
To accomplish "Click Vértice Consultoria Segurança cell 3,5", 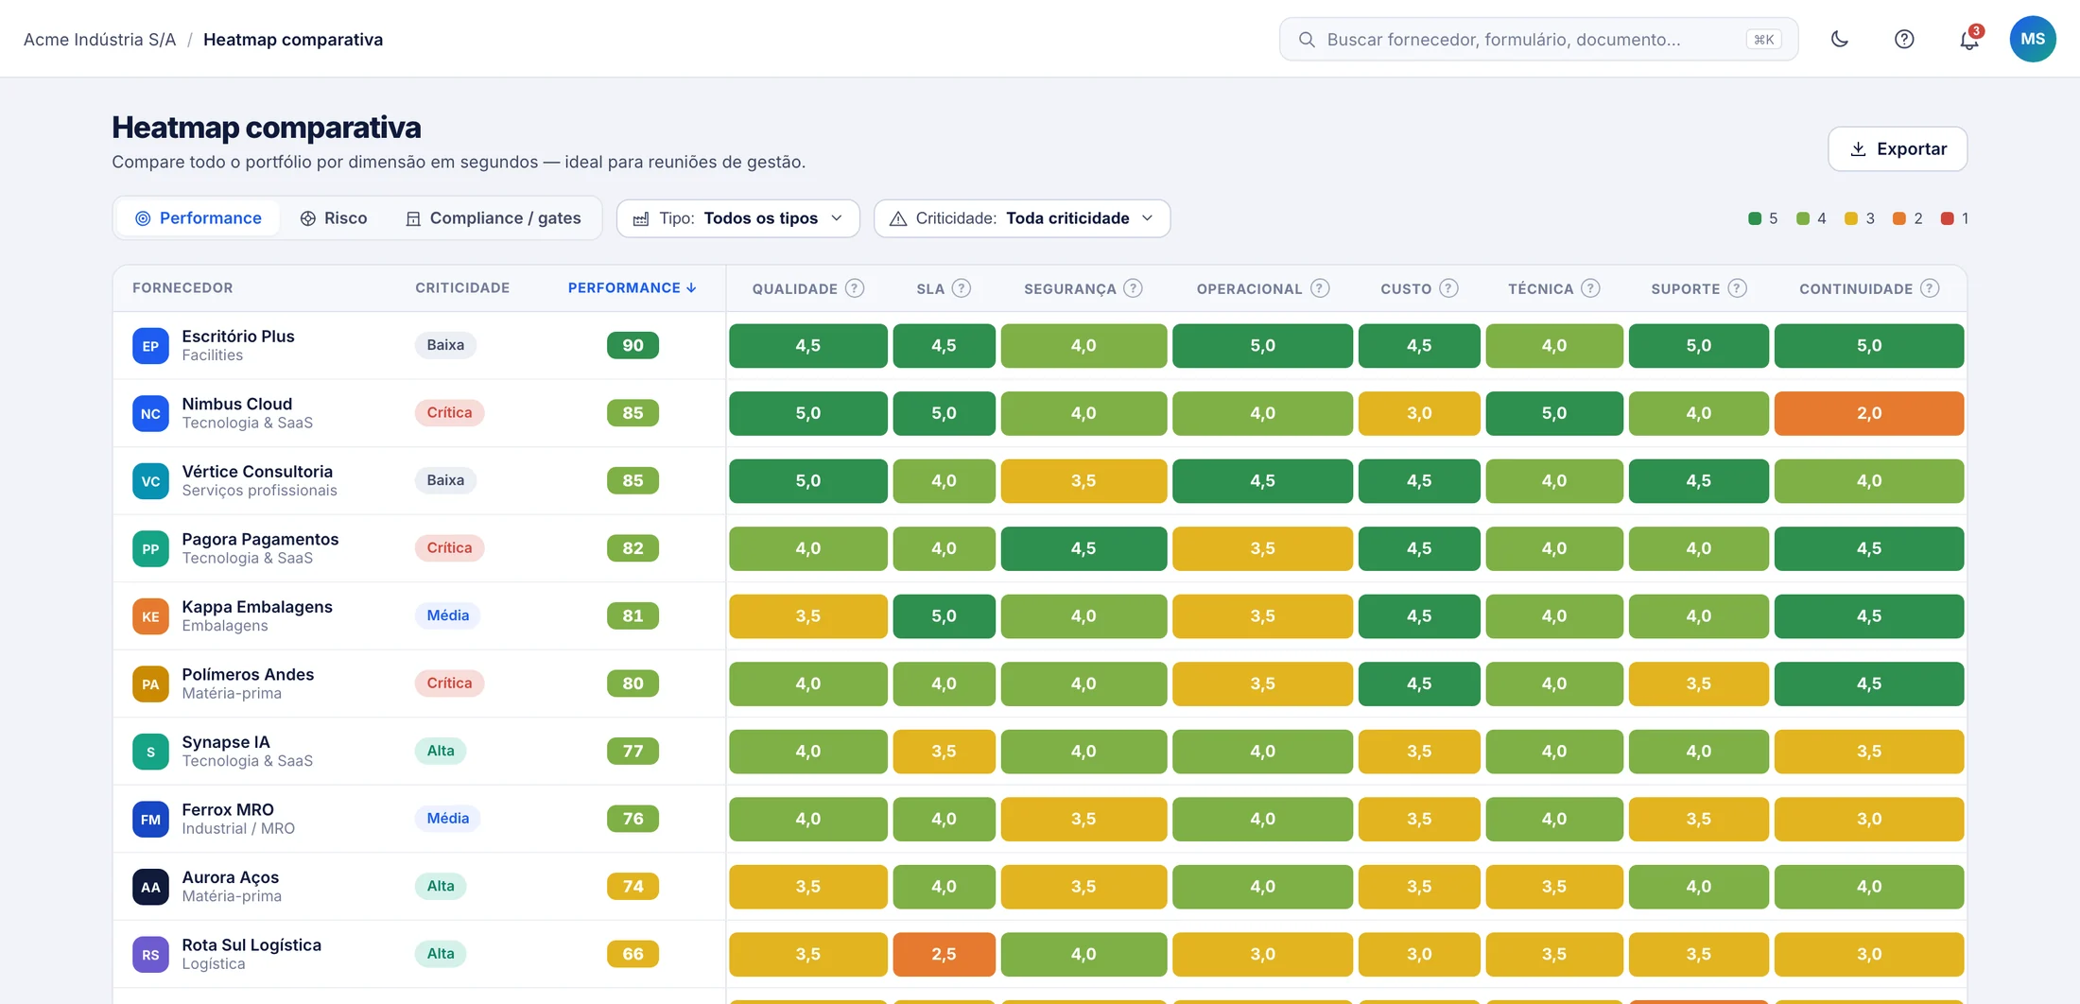I will click(1083, 480).
